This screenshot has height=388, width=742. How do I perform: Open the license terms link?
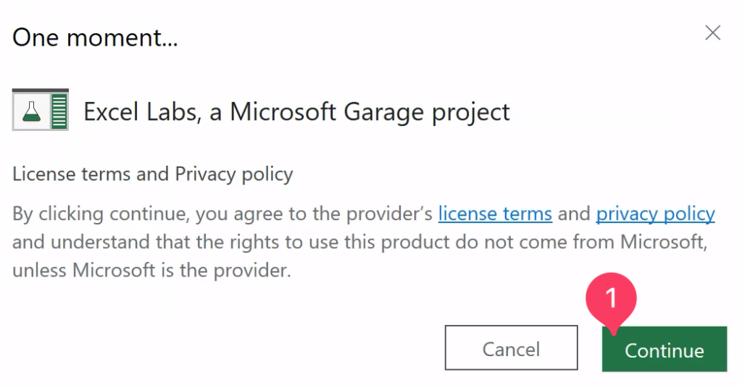click(x=495, y=214)
